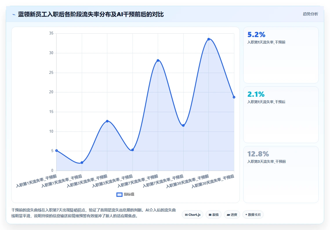This screenshot has width=330, height=230.
Task: Open the 5.2% 入职第1天流失率_干预前 card
Action: (x=281, y=55)
